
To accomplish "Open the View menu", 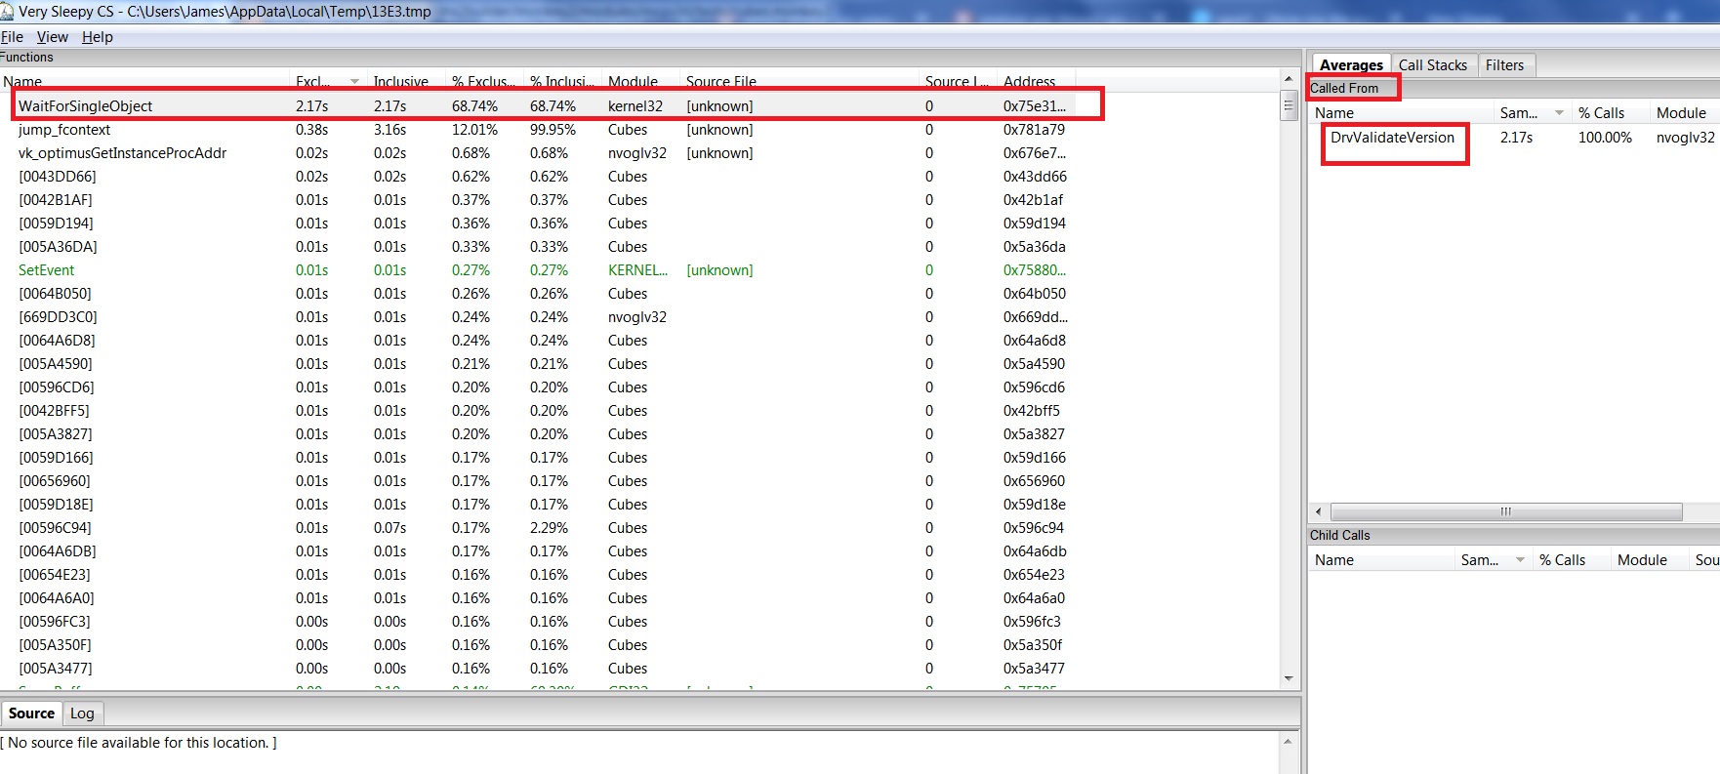I will 53,37.
